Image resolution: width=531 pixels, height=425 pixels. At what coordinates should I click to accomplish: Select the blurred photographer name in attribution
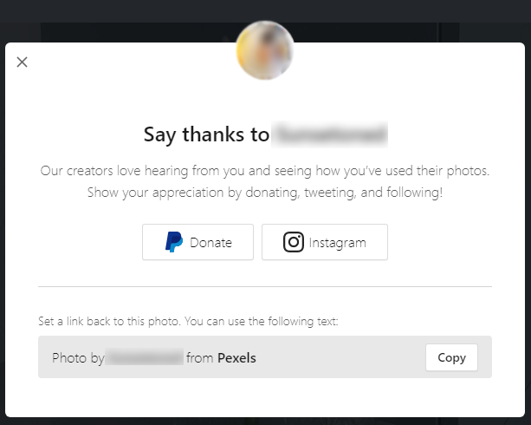(x=145, y=357)
